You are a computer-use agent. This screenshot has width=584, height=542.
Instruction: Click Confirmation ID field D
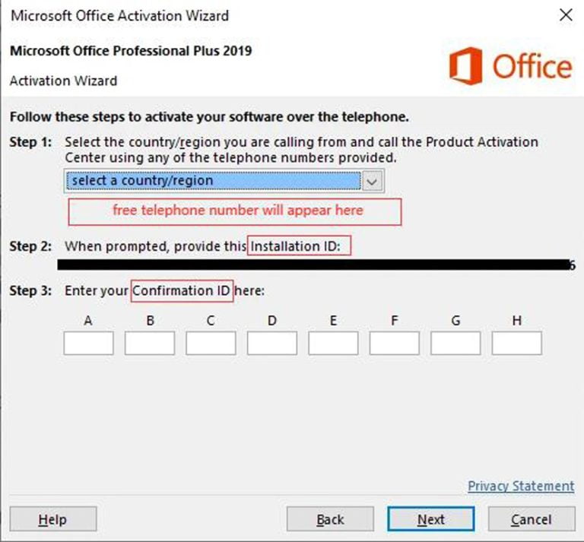pos(272,343)
